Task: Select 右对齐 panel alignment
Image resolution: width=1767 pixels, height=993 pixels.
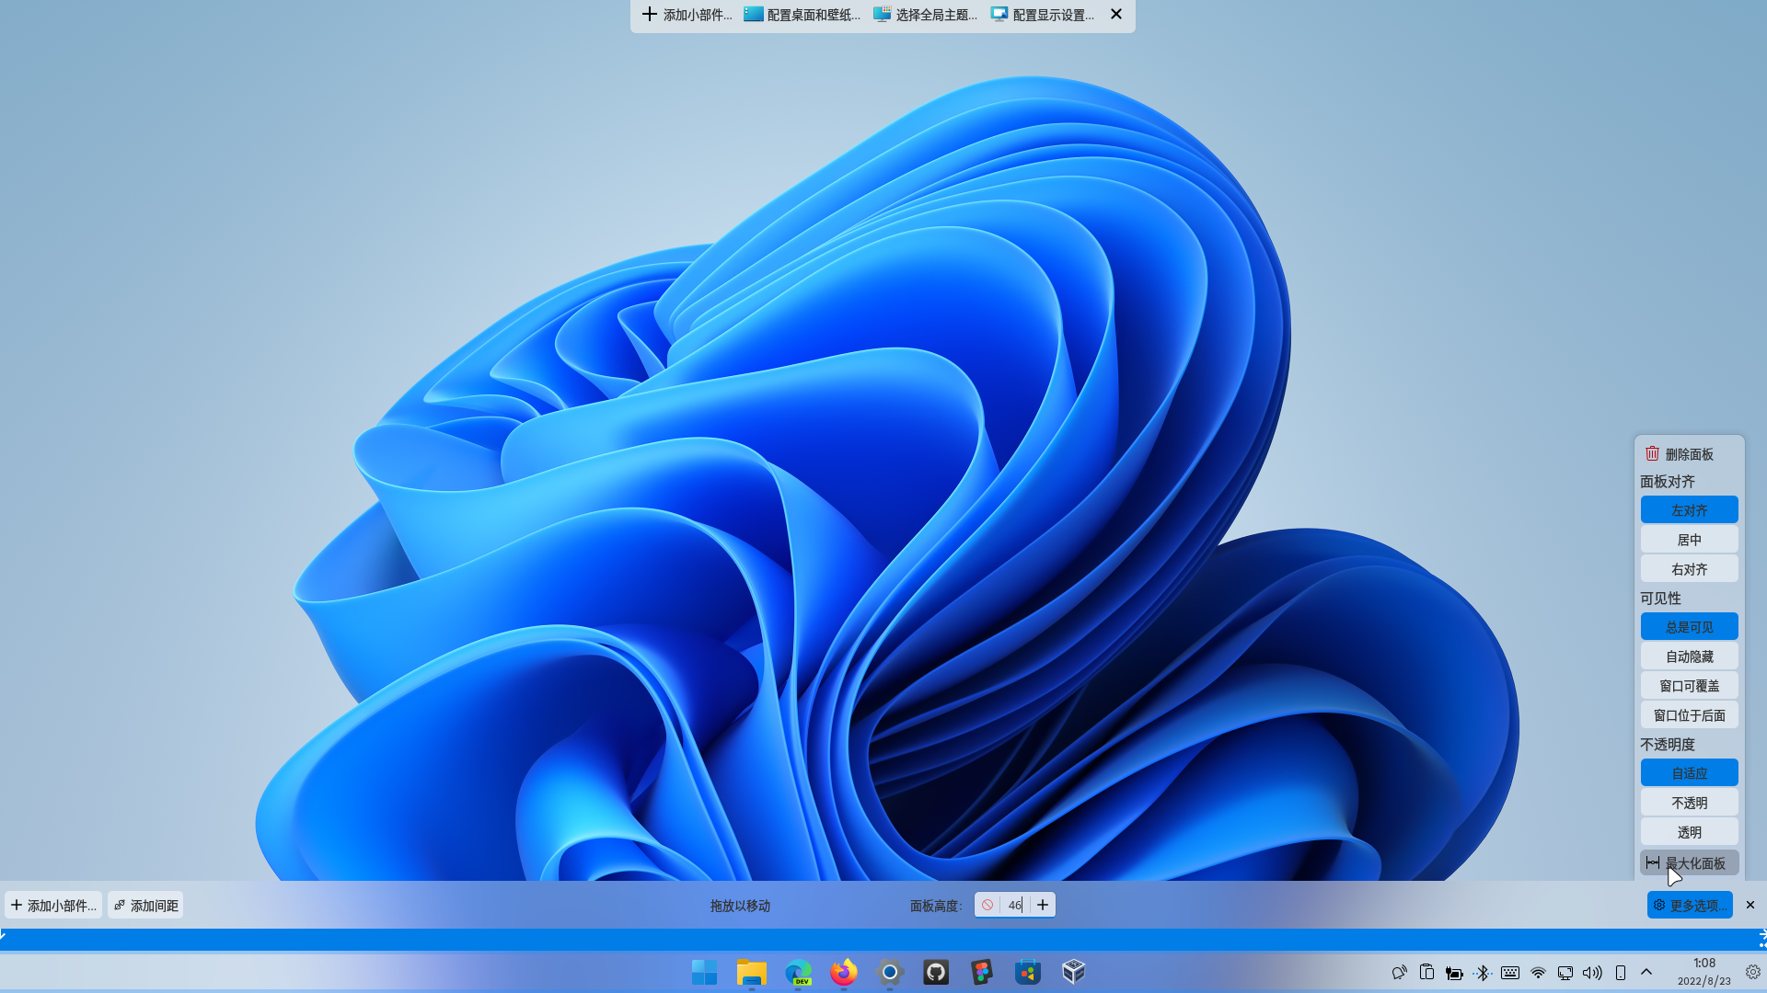Action: (x=1690, y=569)
